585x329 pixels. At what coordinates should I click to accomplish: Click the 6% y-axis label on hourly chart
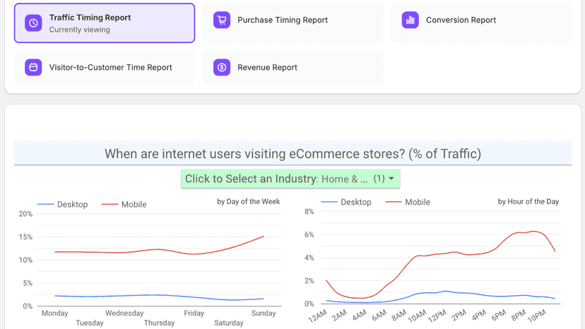(x=309, y=235)
